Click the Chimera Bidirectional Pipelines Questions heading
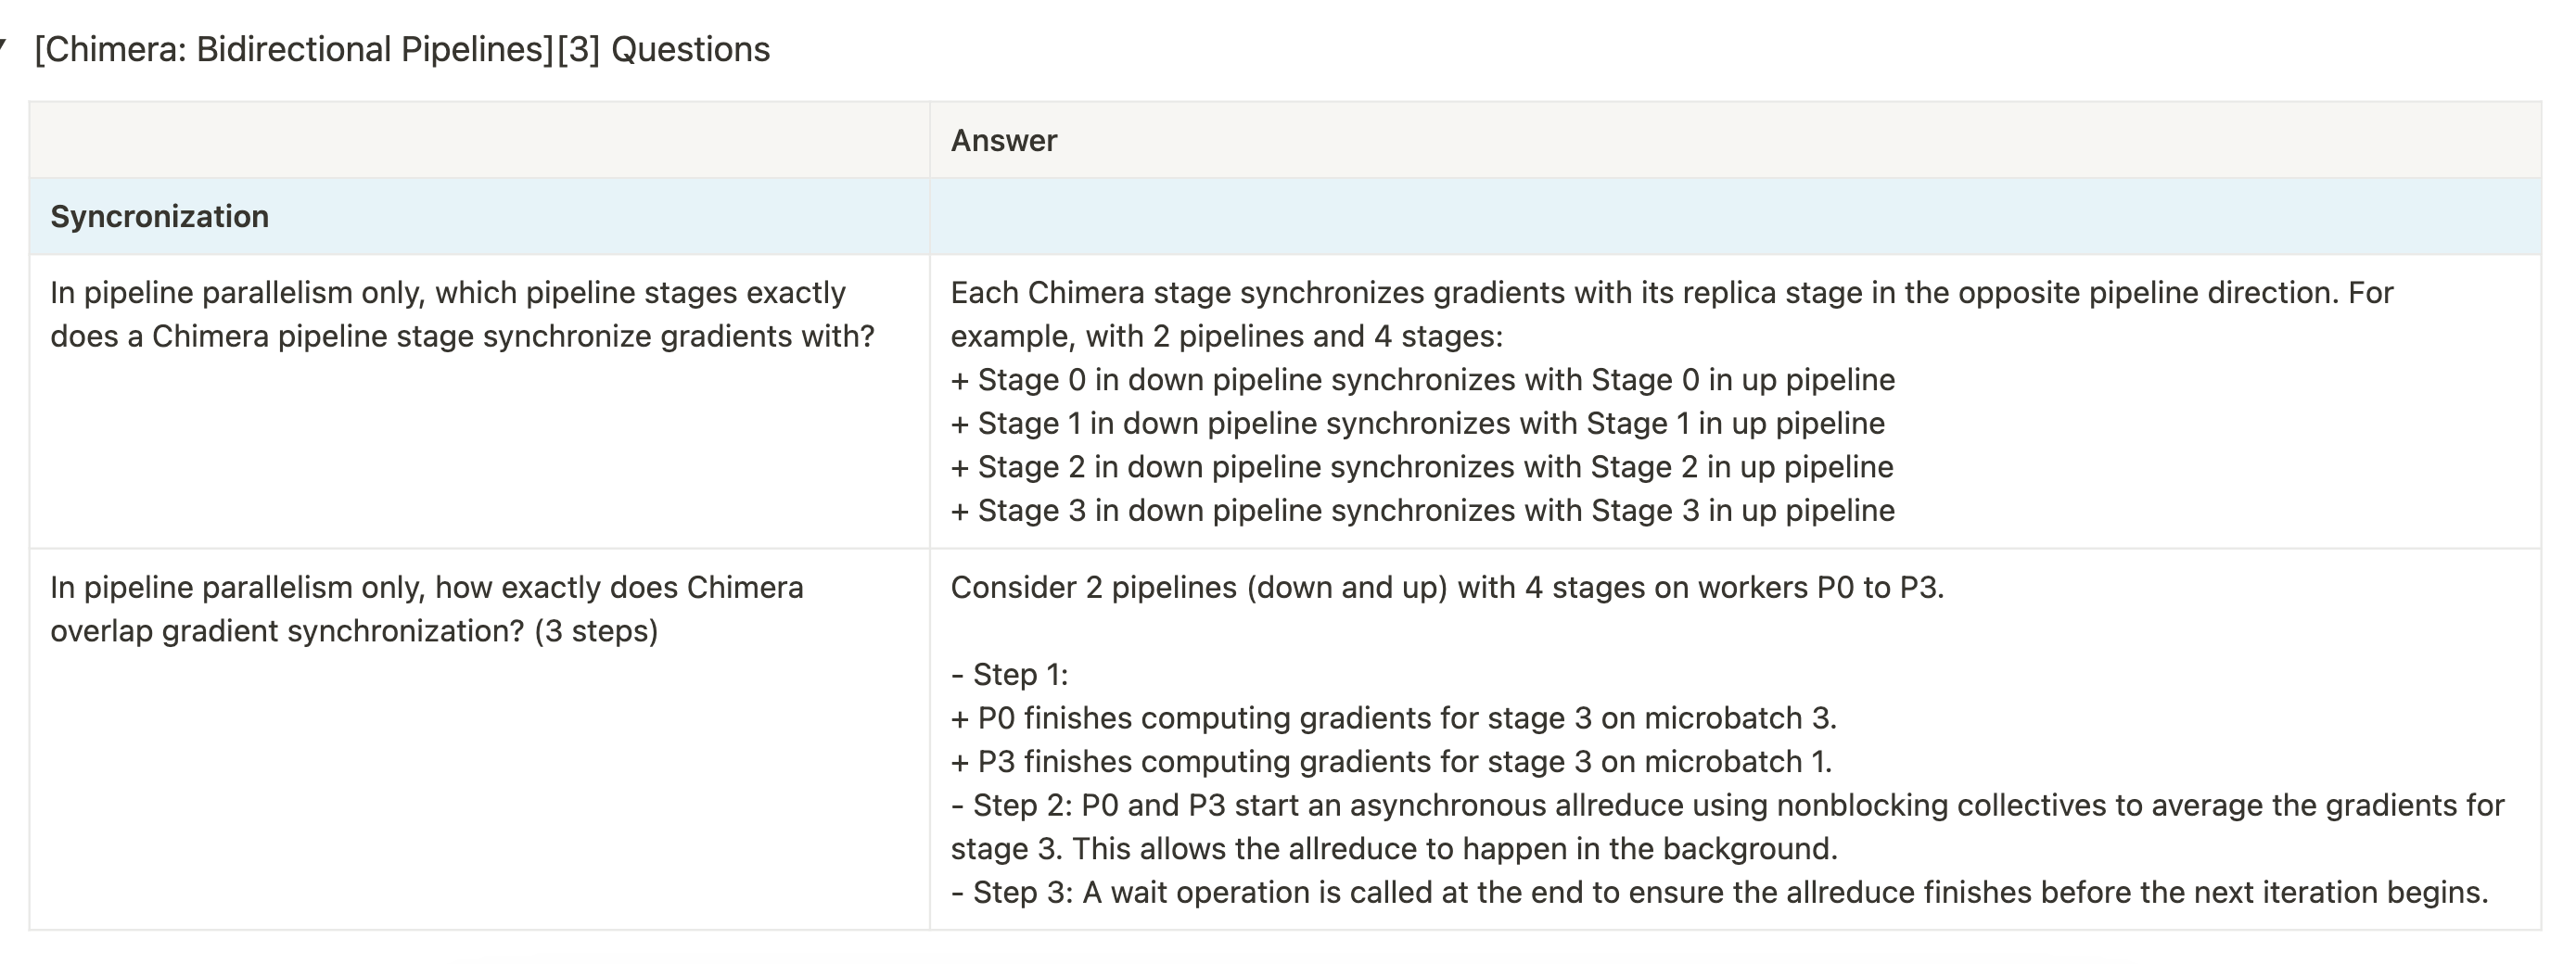Viewport: 2576px width, 964px height. click(402, 49)
